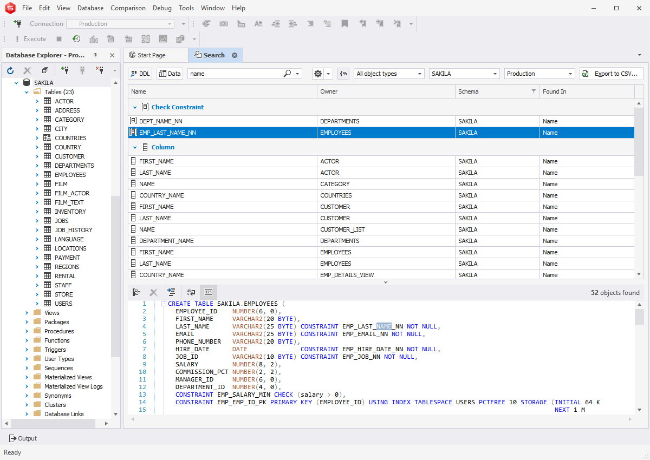The image size is (650, 460).
Task: Expand the EMPLOYEES table node
Action: tap(37, 175)
